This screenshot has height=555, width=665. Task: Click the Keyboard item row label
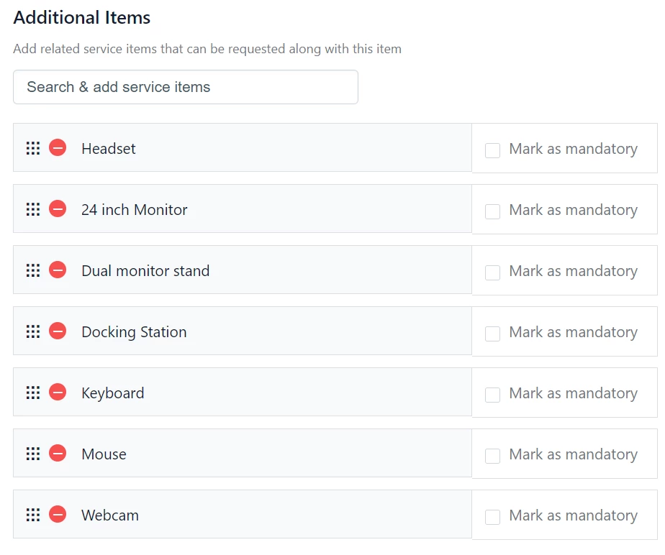click(x=113, y=393)
